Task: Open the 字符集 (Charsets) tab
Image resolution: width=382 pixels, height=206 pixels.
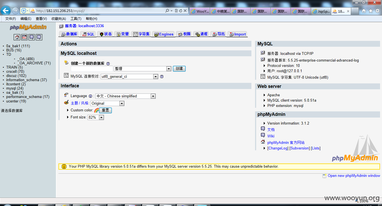Action: pos(142,34)
